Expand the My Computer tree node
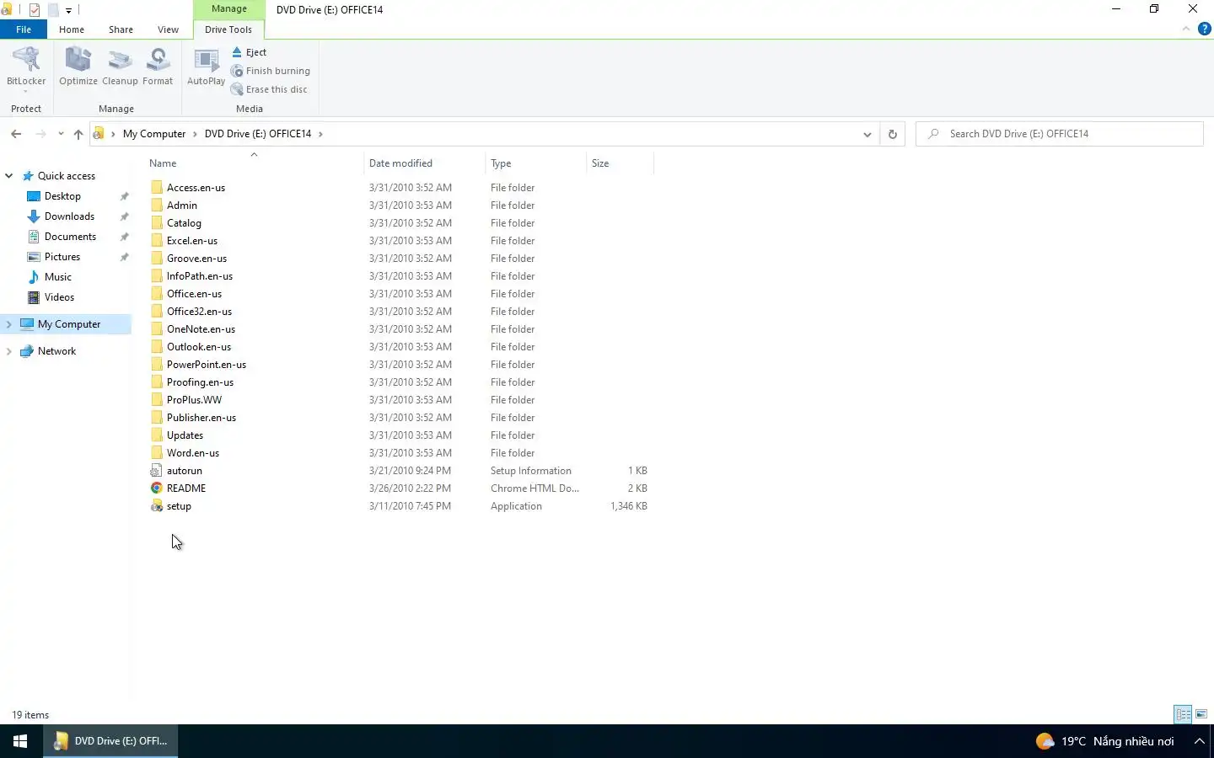The width and height of the screenshot is (1214, 758). pyautogui.click(x=9, y=324)
